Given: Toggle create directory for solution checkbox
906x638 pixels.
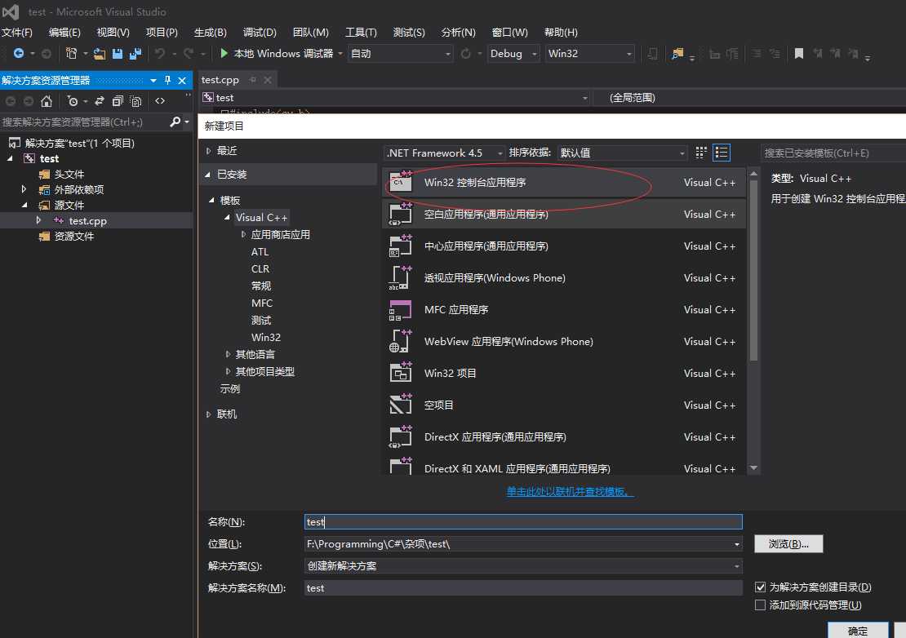Looking at the screenshot, I should [761, 587].
